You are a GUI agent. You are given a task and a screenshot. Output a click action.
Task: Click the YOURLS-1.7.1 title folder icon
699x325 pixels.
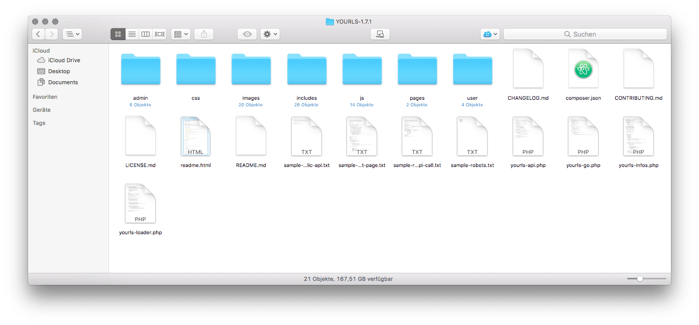point(330,22)
